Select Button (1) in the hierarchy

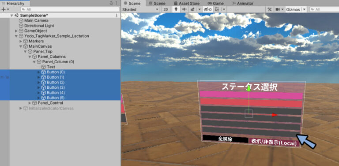(x=56, y=77)
